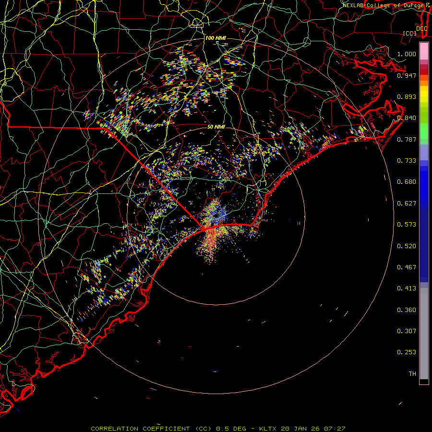Select the 0.573 scale value
The width and height of the screenshot is (432, 432).
[x=407, y=224]
